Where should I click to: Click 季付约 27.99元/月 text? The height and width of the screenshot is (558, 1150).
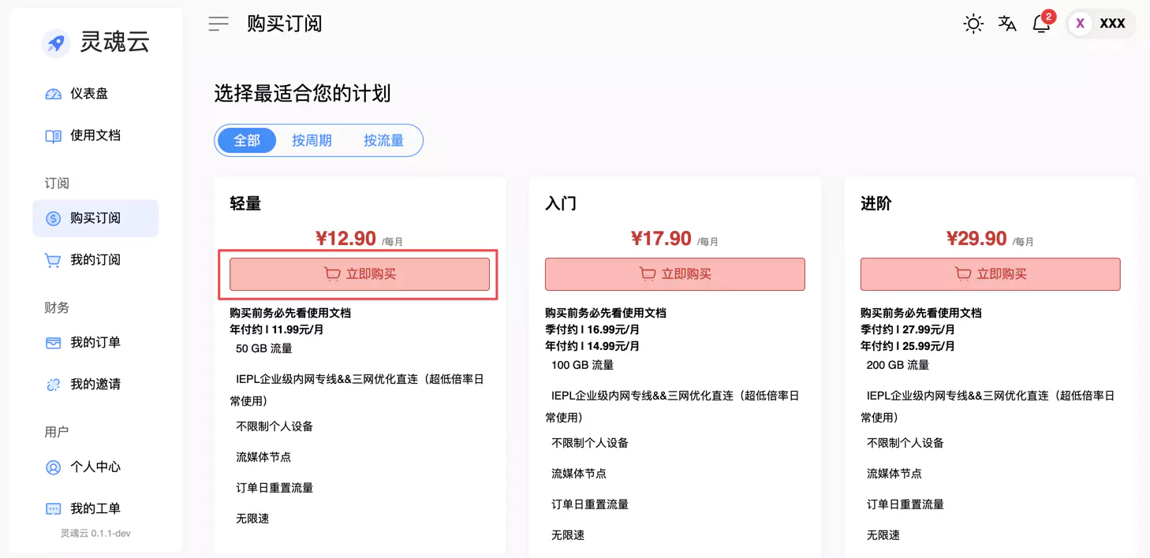coord(908,329)
